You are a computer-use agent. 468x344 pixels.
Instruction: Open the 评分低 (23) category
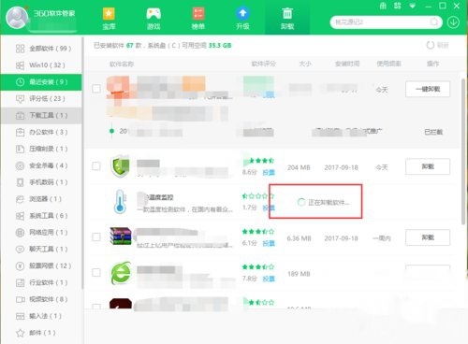(x=41, y=99)
